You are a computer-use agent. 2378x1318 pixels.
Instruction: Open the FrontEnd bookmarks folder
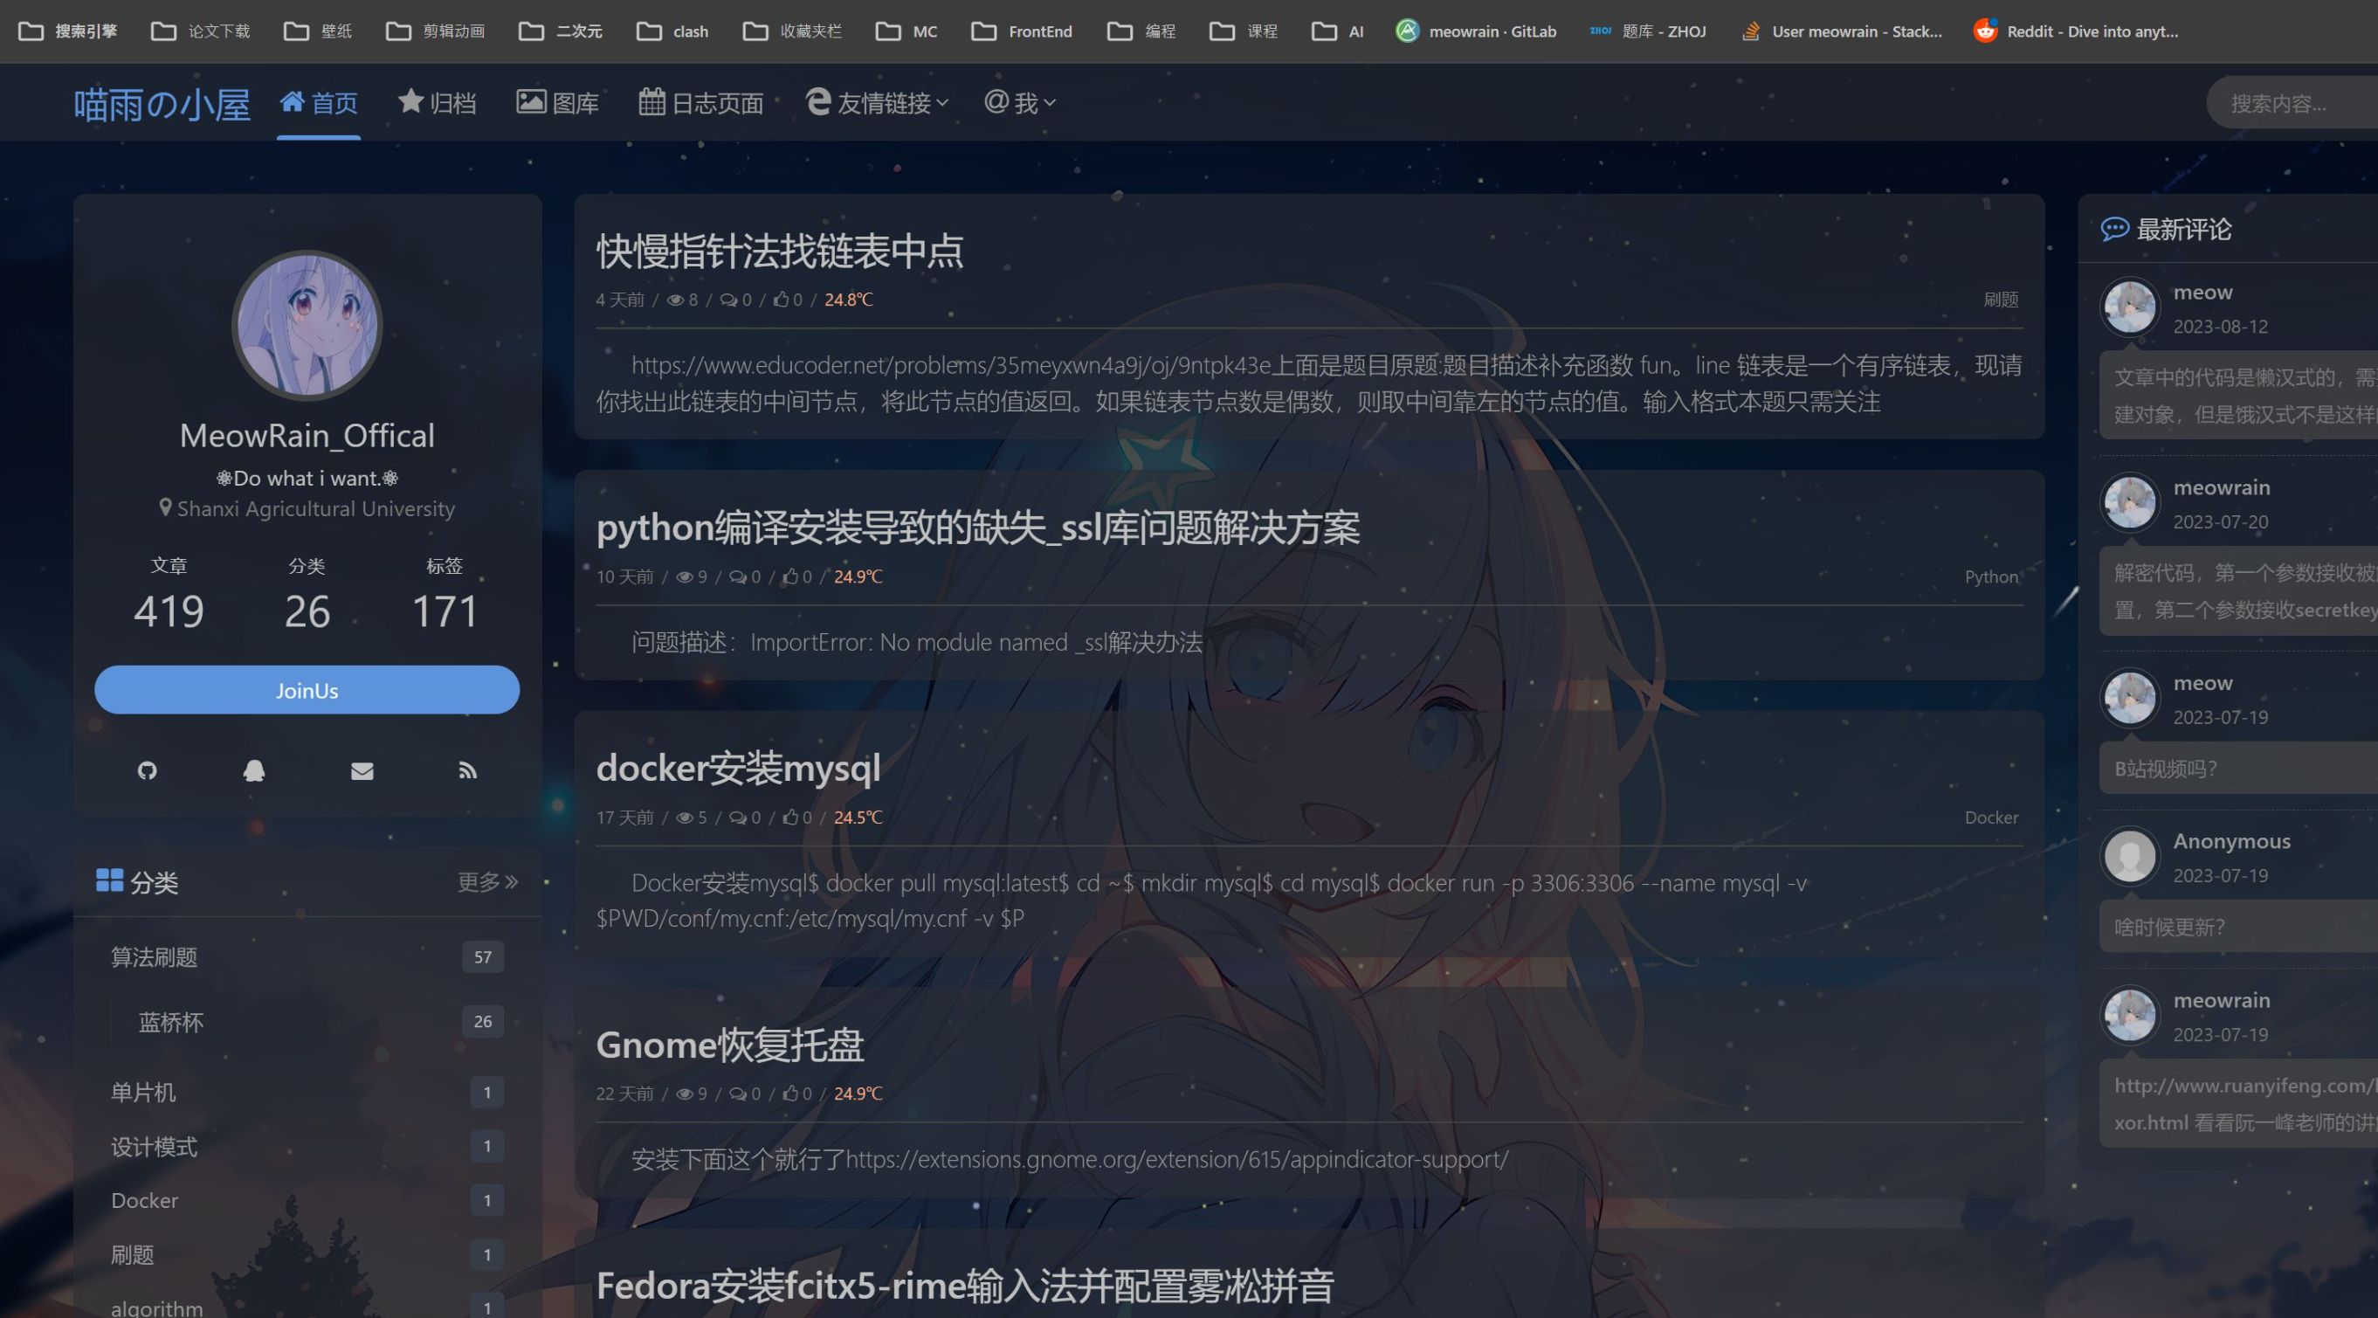1022,31
